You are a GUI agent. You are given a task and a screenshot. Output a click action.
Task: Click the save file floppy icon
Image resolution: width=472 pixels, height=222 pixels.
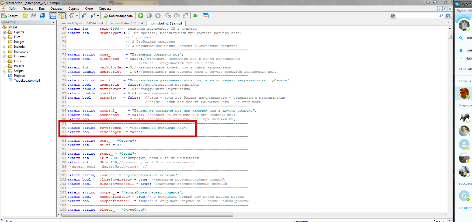pyautogui.click(x=34, y=16)
